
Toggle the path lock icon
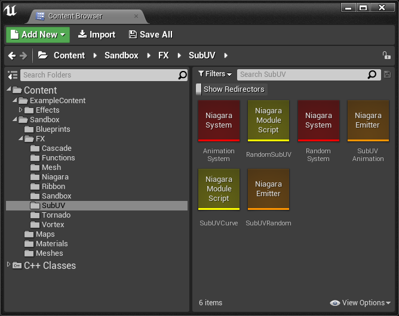click(x=386, y=55)
